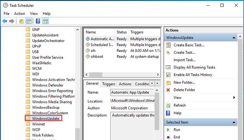Select the Windows Error Reporting folder
244x140 pixels.
click(x=53, y=91)
